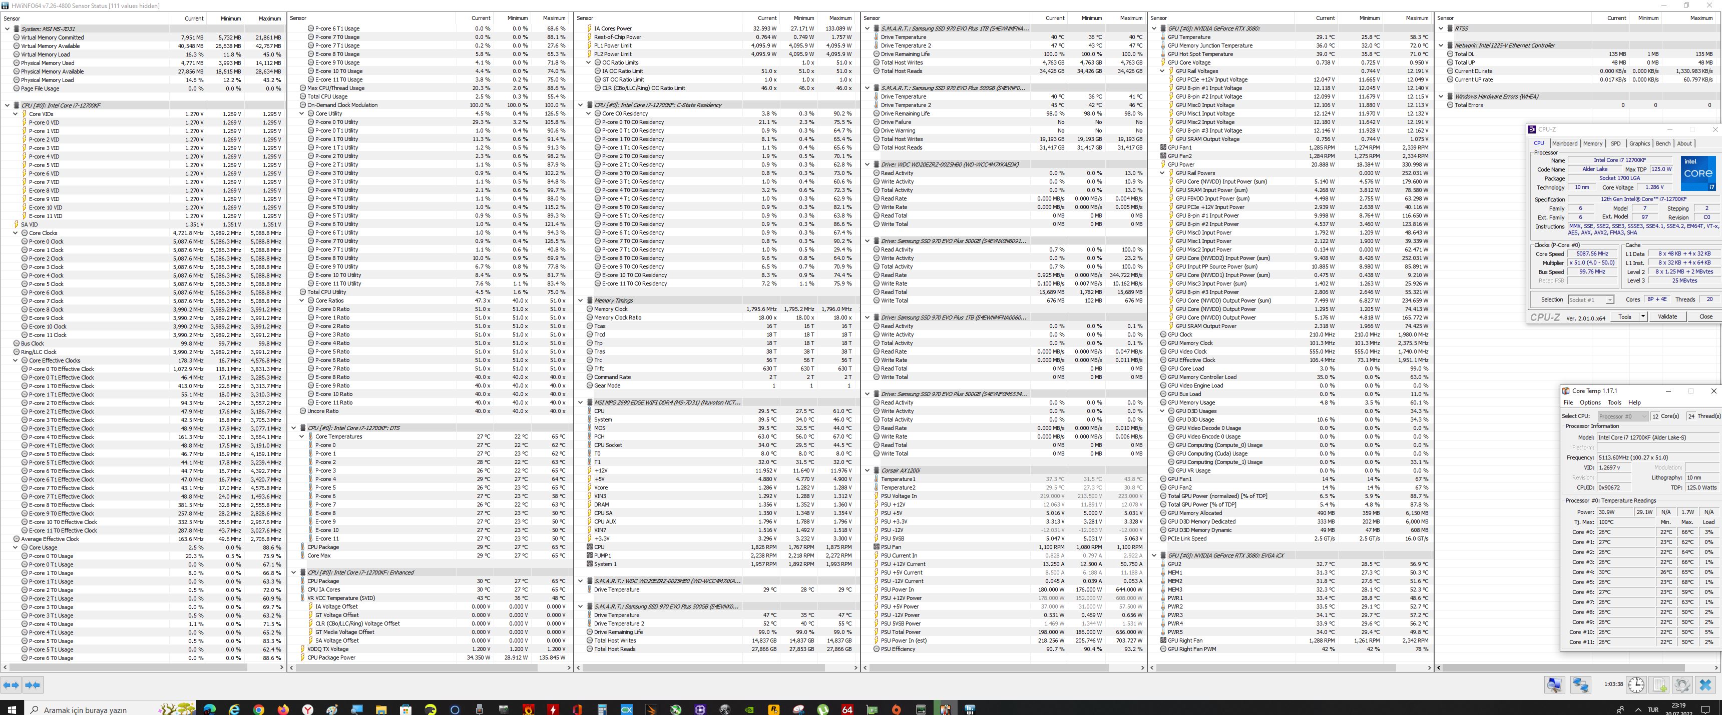Show hidden system tray icons chevron
Screen dimensions: 1722x715
click(x=1638, y=709)
